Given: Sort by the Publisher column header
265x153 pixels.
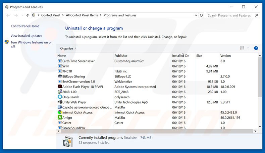Looking at the screenshot, I should (x=121, y=55).
